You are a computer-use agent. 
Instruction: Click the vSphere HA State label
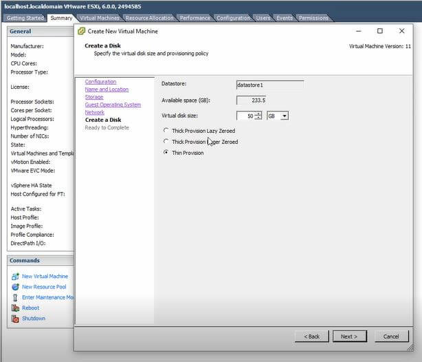pyautogui.click(x=31, y=185)
